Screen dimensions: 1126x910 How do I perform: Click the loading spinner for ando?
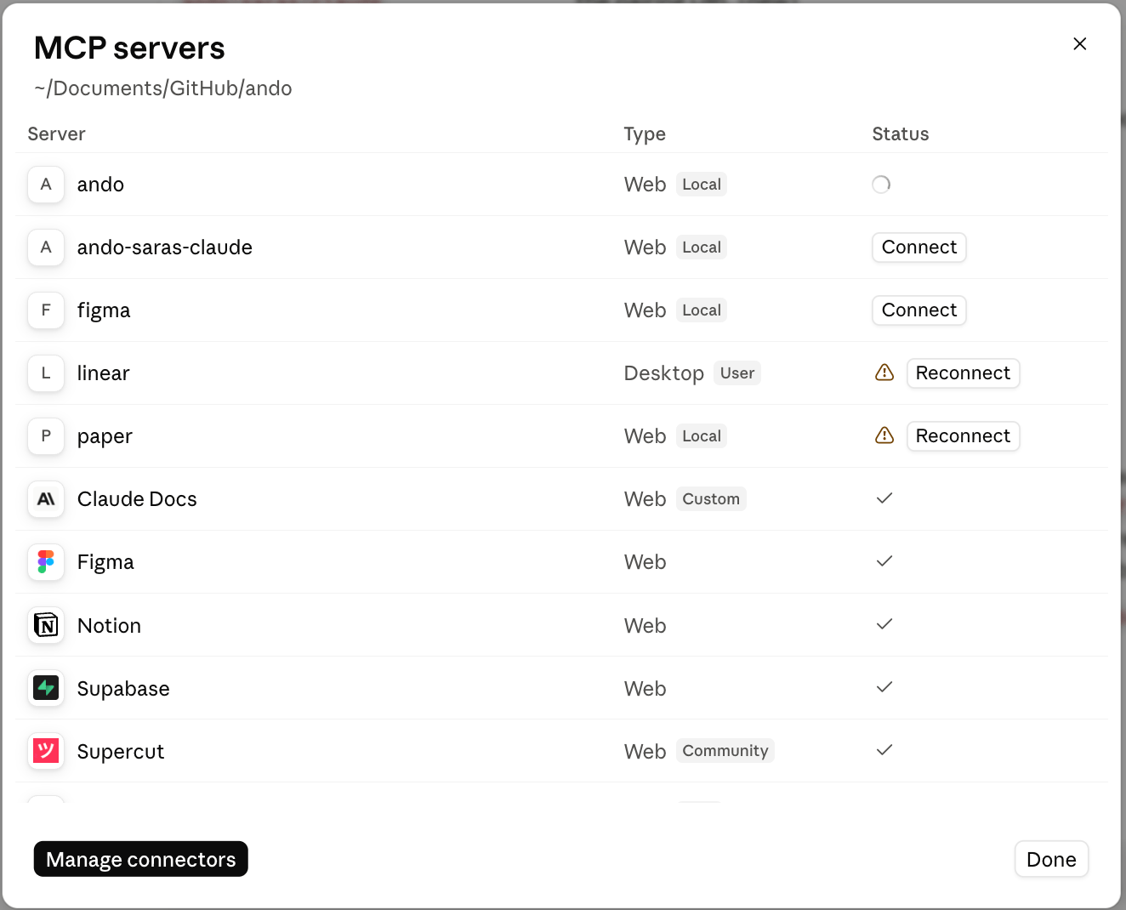(x=881, y=185)
